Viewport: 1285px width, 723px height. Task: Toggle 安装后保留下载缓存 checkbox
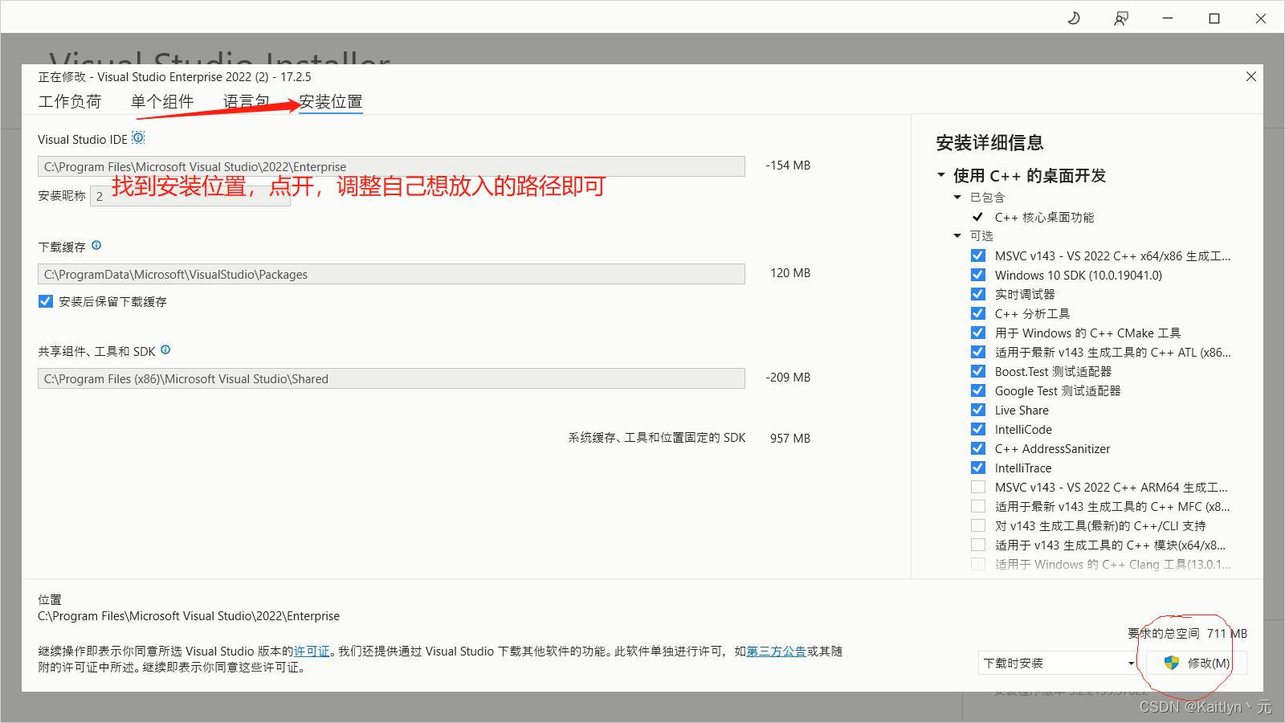tap(45, 301)
